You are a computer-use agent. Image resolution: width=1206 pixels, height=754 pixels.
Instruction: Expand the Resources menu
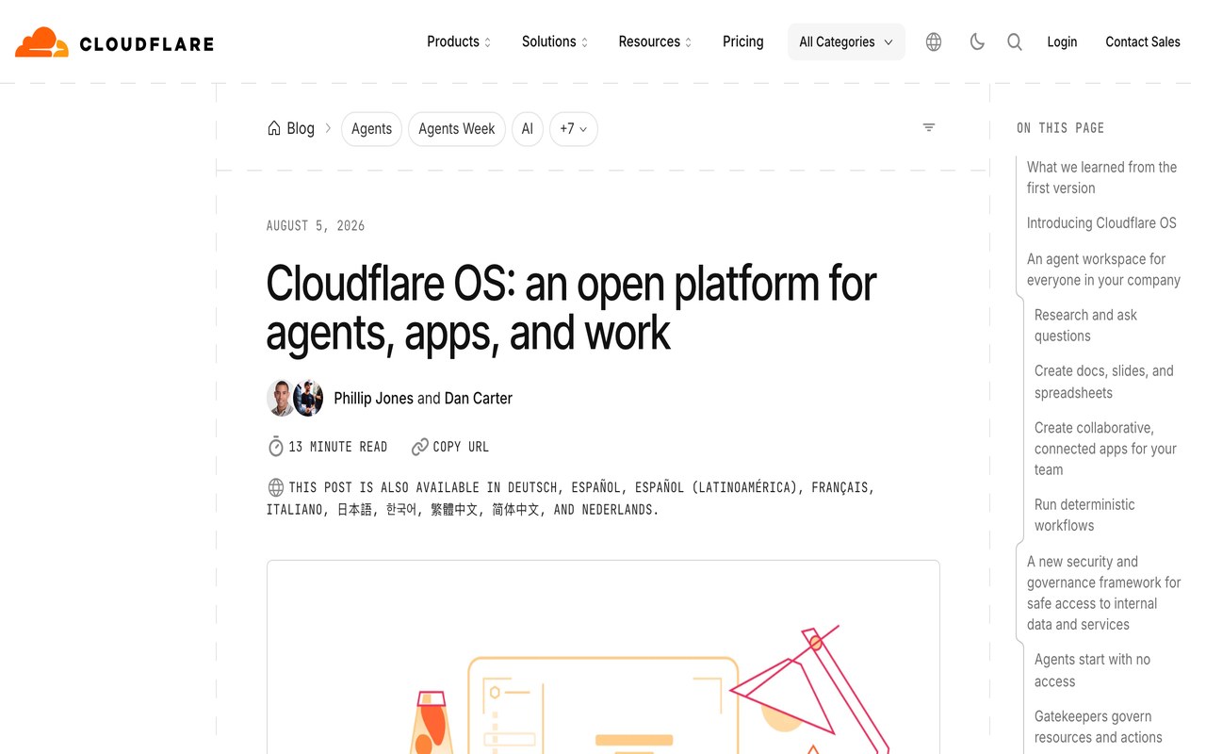tap(655, 41)
